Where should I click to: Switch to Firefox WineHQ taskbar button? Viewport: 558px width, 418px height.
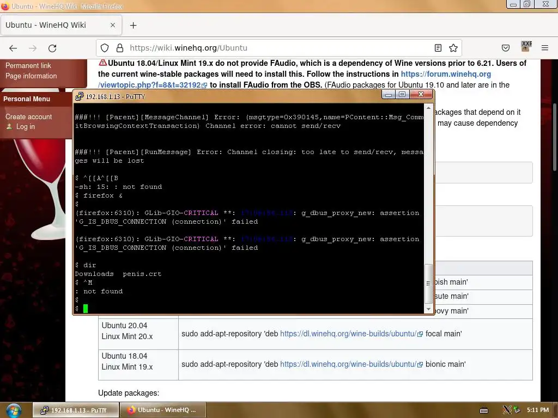(x=163, y=410)
